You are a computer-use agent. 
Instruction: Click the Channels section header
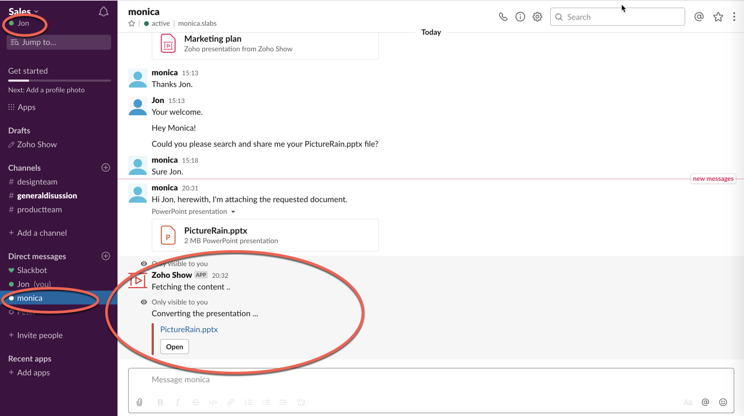25,168
